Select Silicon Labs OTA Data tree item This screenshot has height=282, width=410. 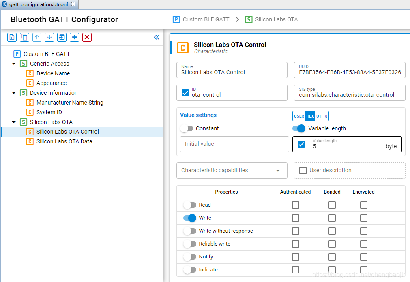pos(64,141)
